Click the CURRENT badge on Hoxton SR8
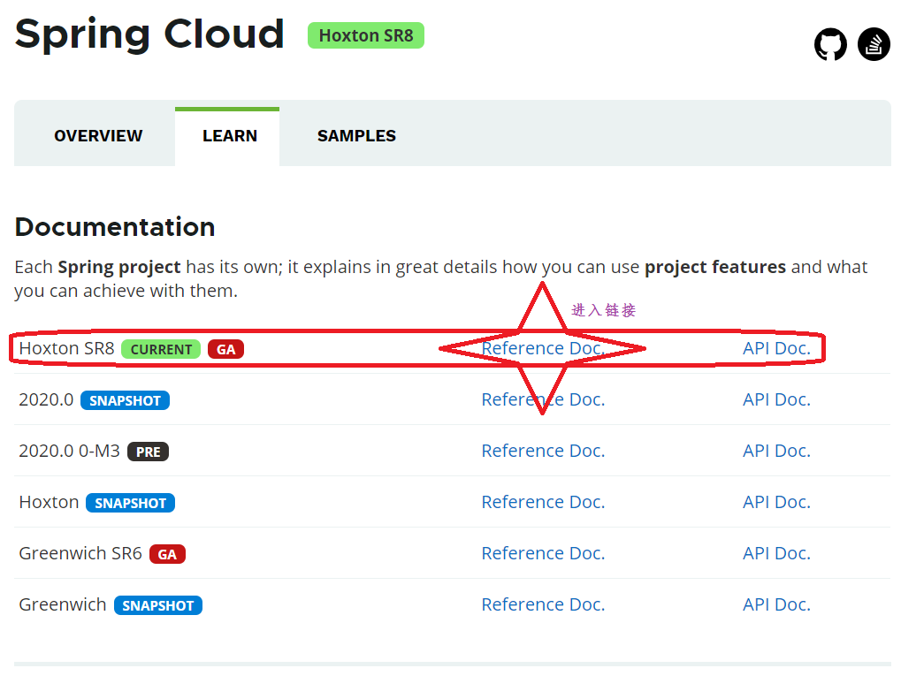901x676 pixels. tap(161, 349)
